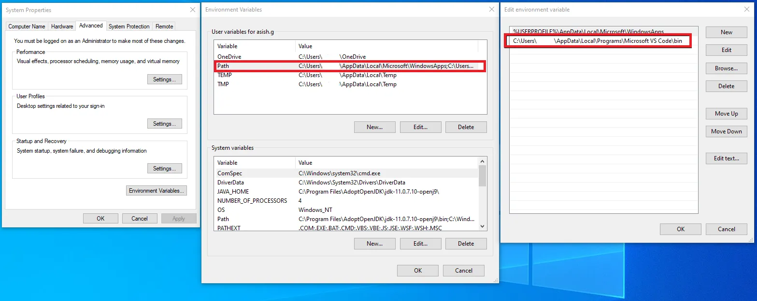Select %USERPROFILE% WindowsApps path entry
The width and height of the screenshot is (757, 301).
click(603, 32)
